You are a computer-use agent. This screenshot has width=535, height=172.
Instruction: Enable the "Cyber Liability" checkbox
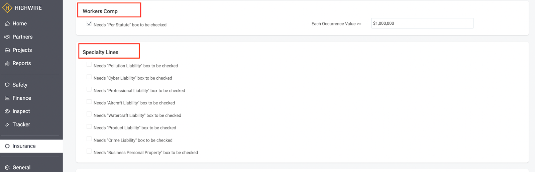pos(89,77)
